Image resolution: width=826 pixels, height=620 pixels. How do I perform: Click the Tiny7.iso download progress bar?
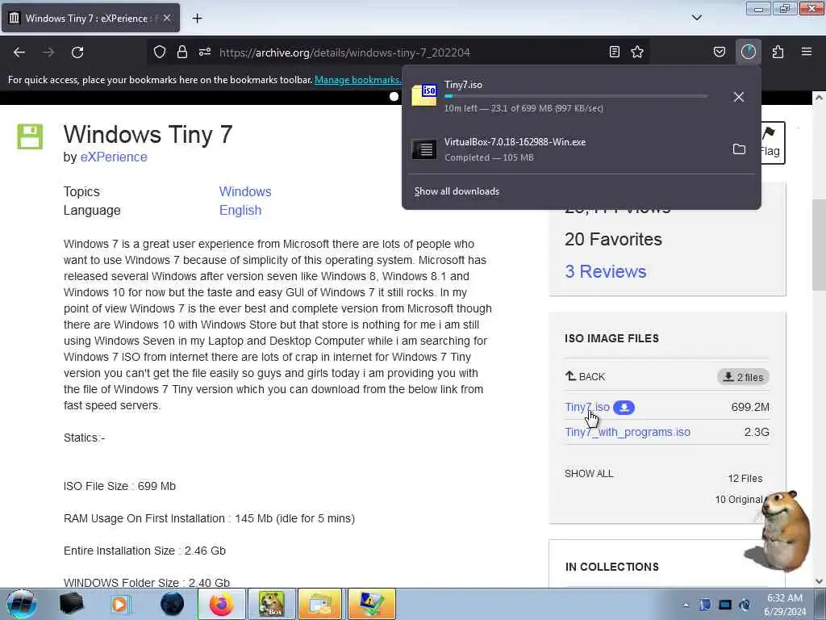point(576,97)
